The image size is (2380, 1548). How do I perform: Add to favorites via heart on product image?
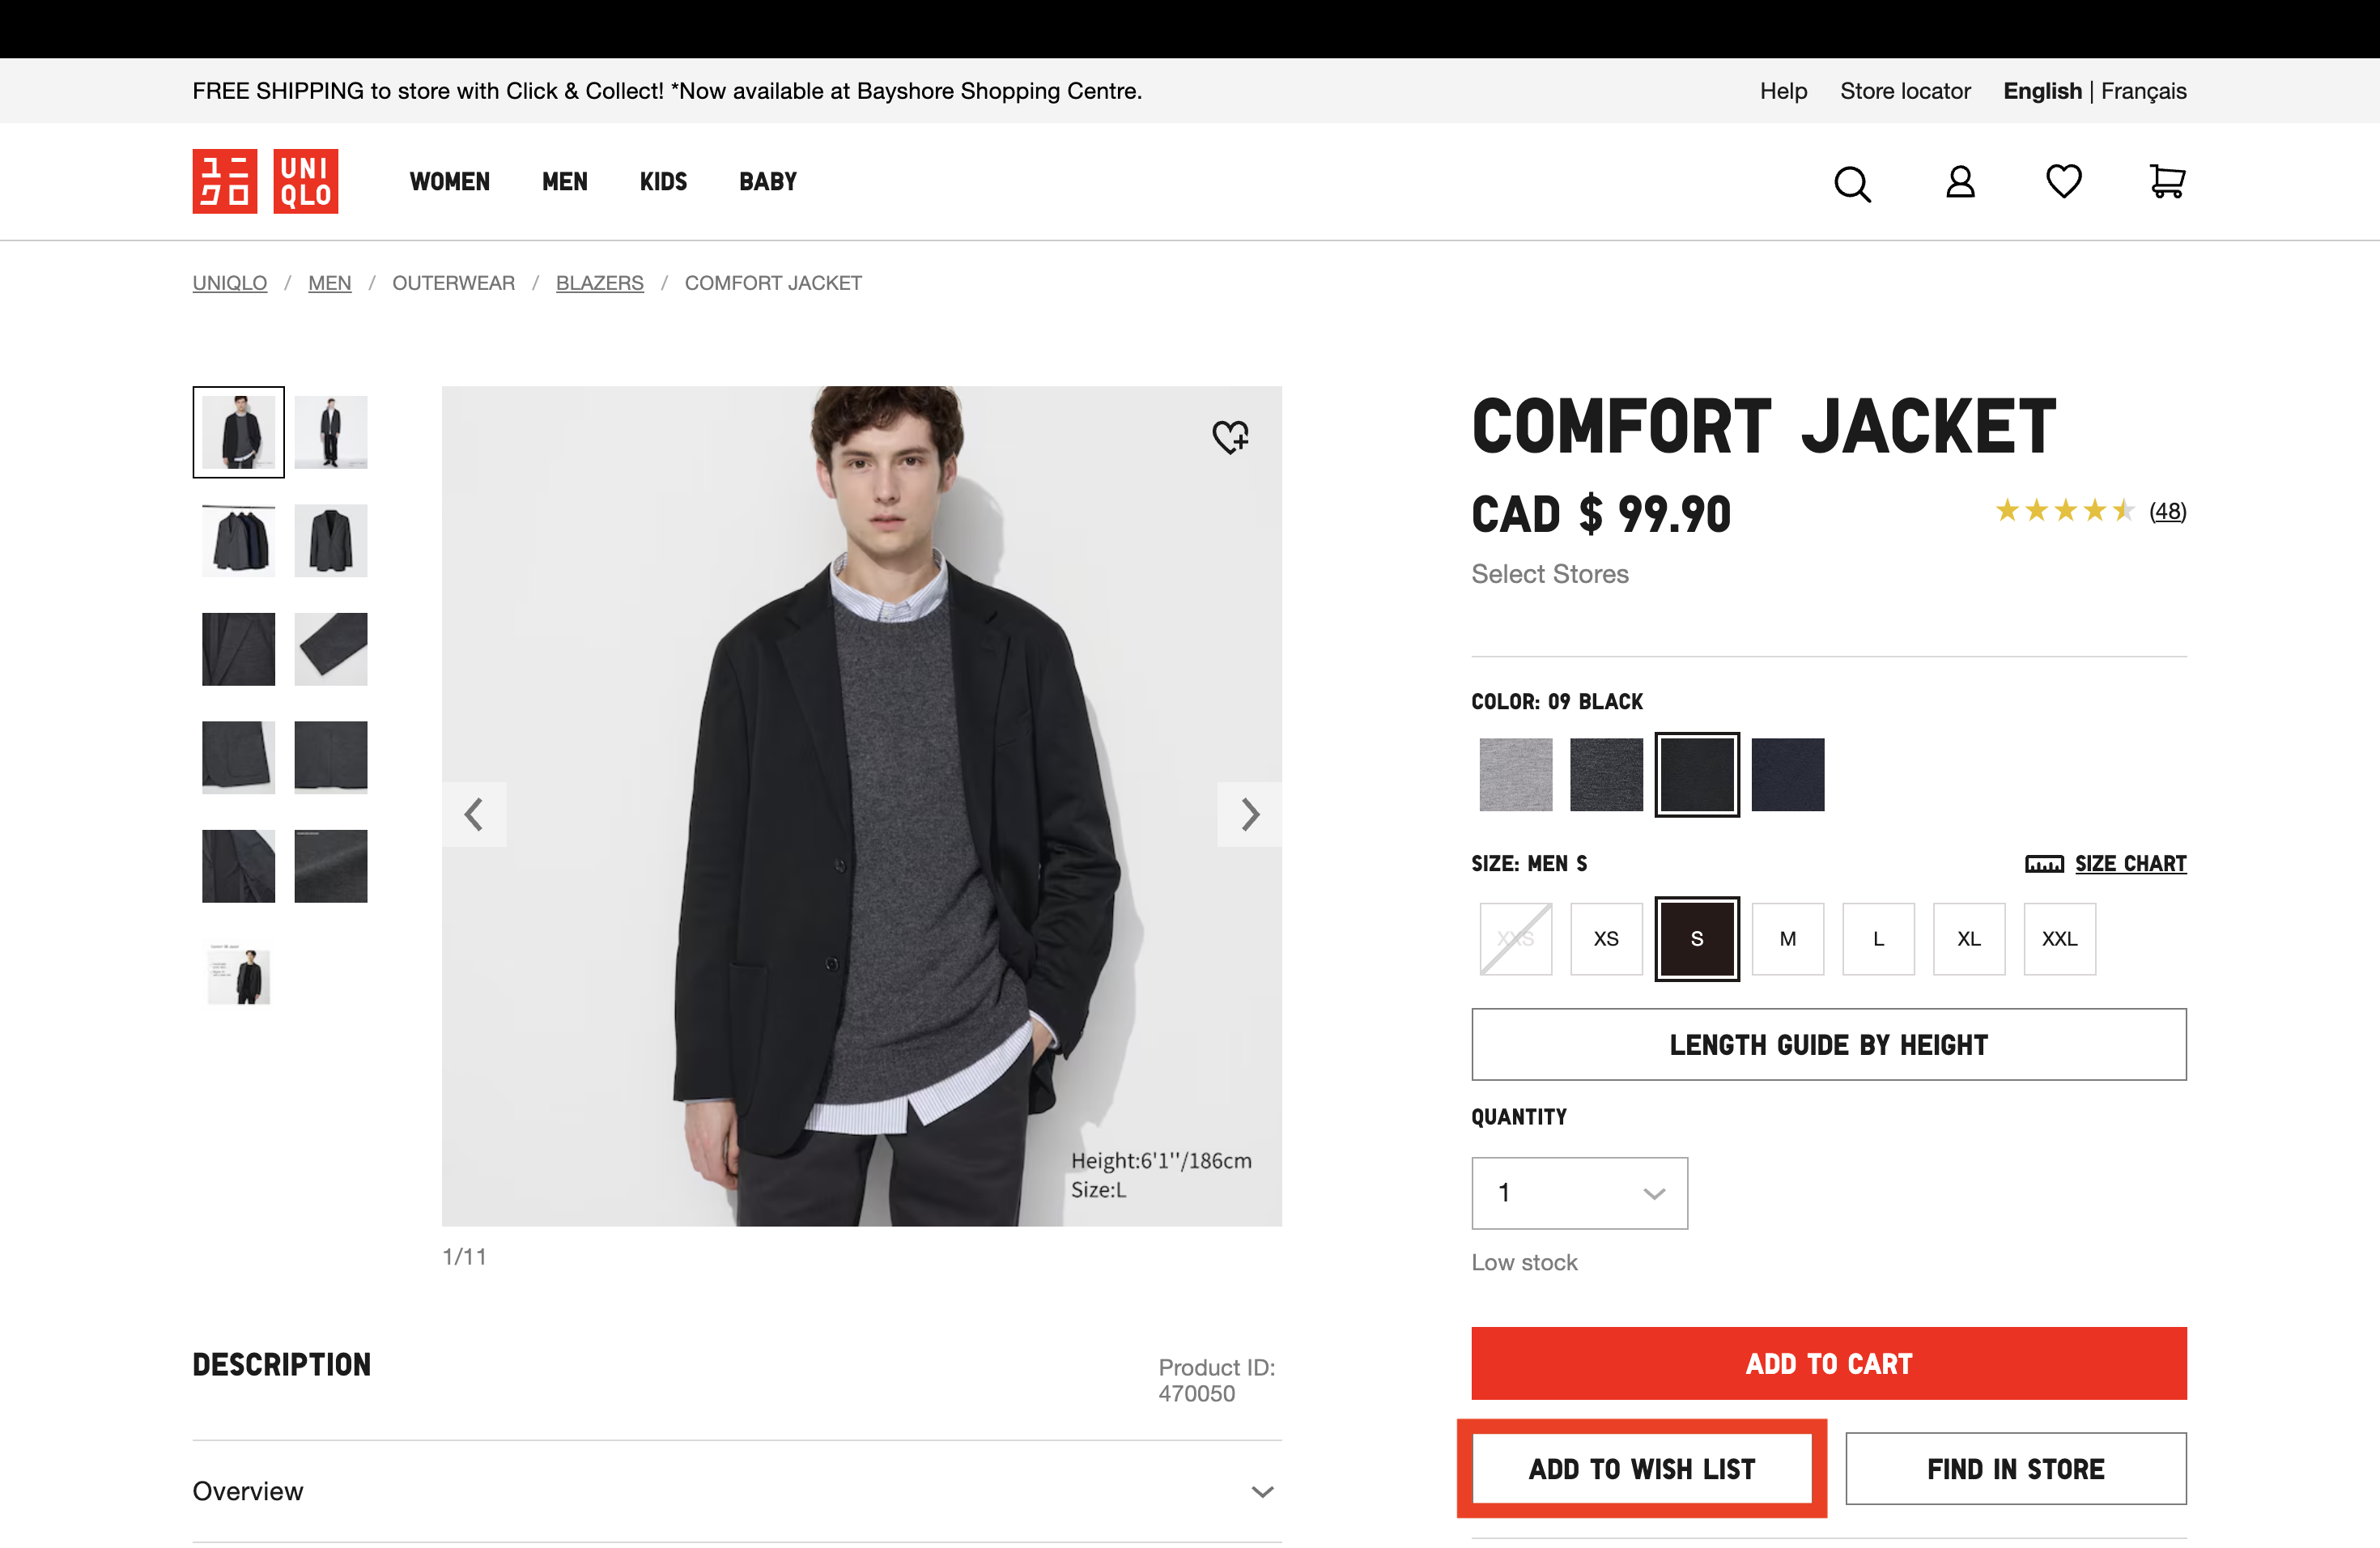[1230, 436]
